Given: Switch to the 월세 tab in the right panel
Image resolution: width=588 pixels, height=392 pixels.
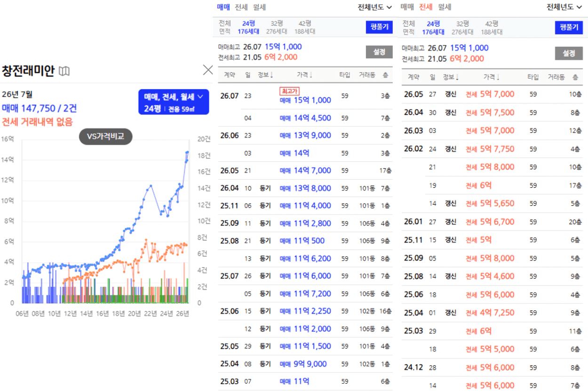Looking at the screenshot, I should coord(445,7).
